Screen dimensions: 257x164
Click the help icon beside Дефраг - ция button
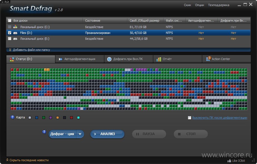[44, 132]
